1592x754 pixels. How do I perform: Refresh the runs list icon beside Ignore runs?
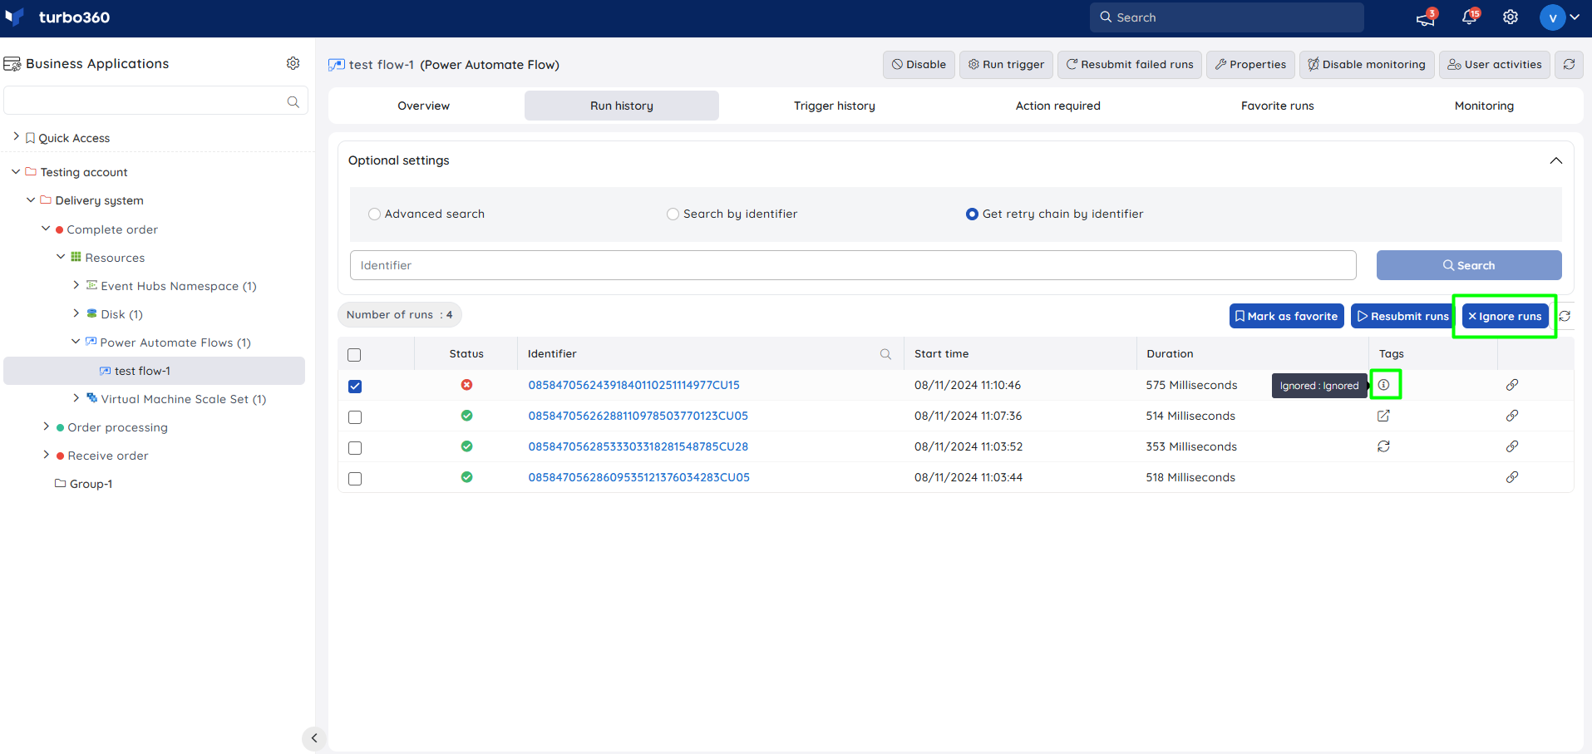1565,316
